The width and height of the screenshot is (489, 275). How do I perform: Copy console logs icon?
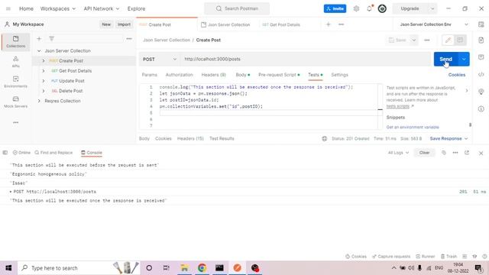pos(444,153)
